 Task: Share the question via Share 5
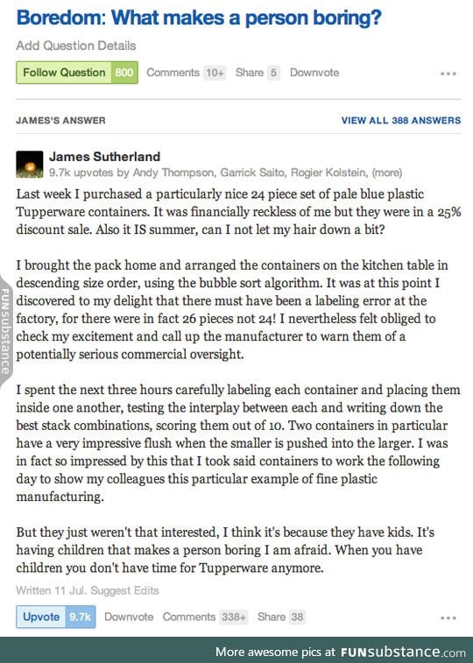click(258, 73)
